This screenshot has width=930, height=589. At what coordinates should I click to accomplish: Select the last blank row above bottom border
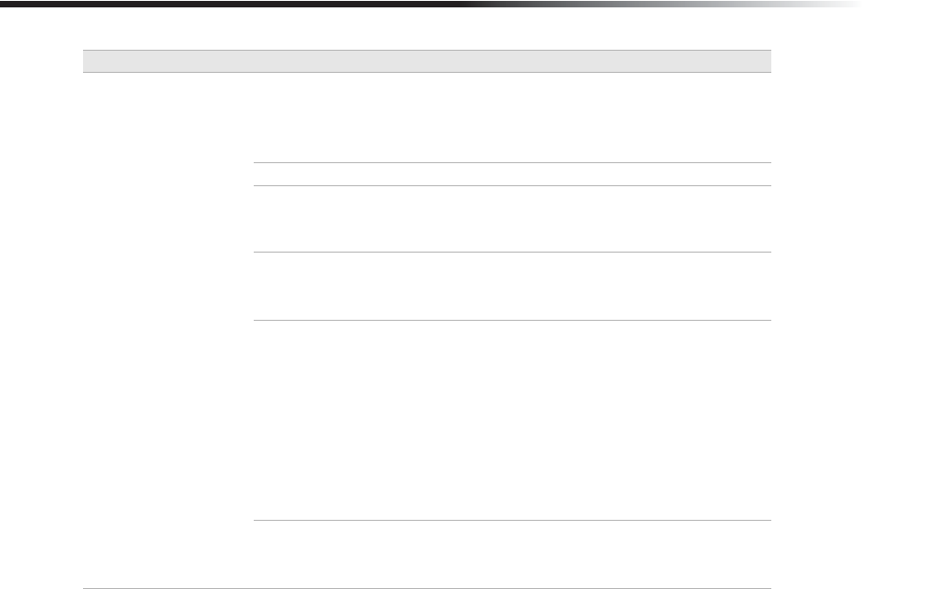point(512,554)
